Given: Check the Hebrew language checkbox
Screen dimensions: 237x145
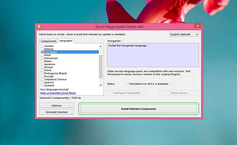Looking at the screenshot, I should coord(42,49).
